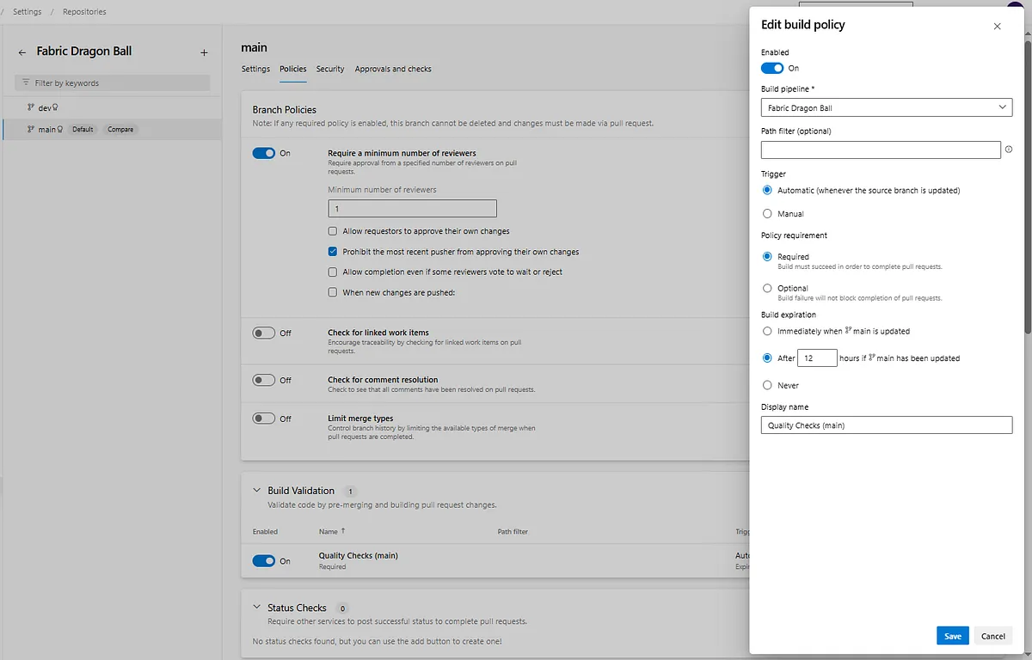This screenshot has height=660, width=1032.
Task: Click the back arrow beside Fabric Dragon Ball
Action: tap(22, 52)
